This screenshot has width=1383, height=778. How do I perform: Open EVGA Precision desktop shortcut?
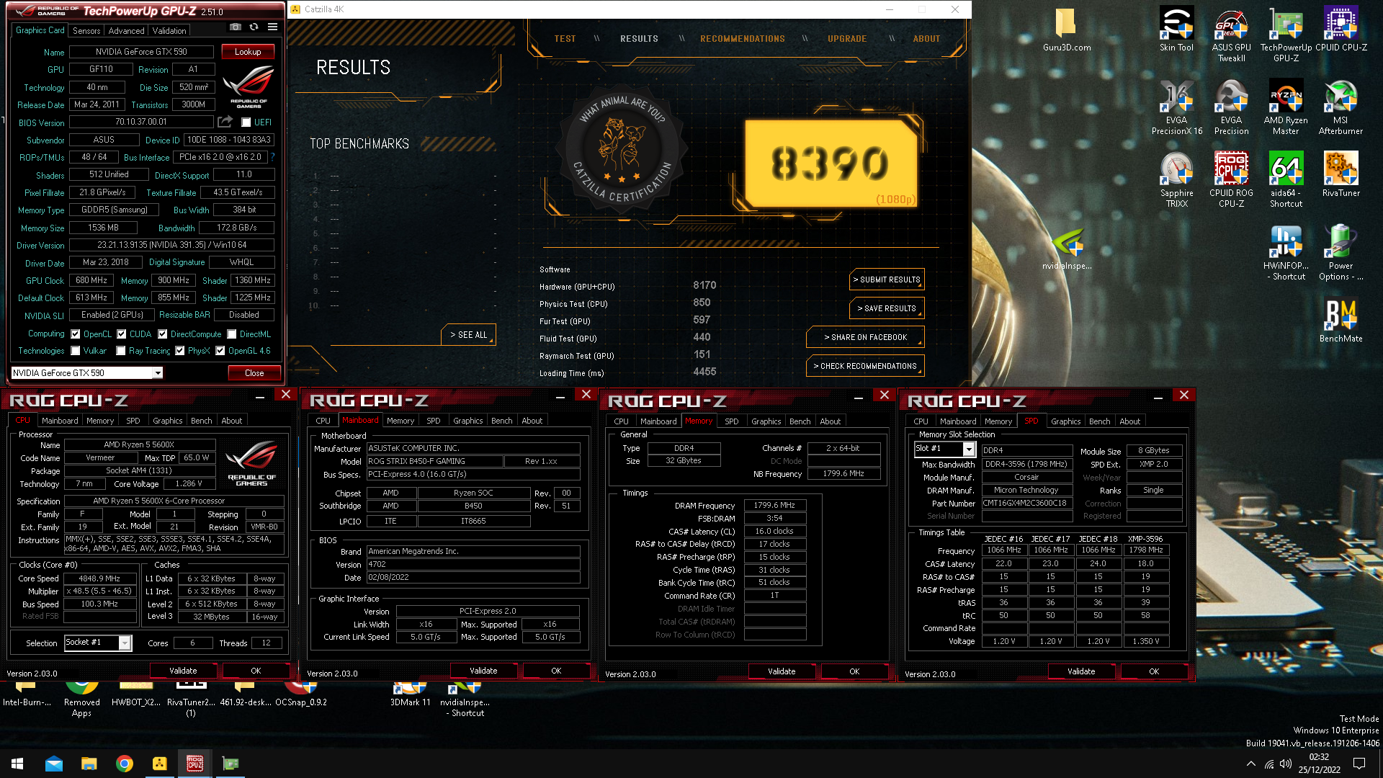(x=1231, y=108)
